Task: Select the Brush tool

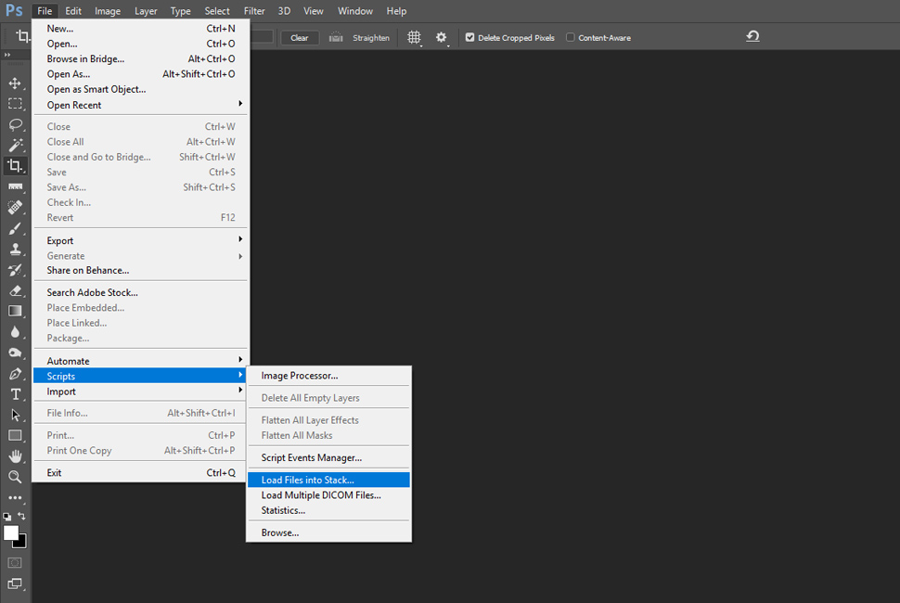Action: click(x=15, y=228)
